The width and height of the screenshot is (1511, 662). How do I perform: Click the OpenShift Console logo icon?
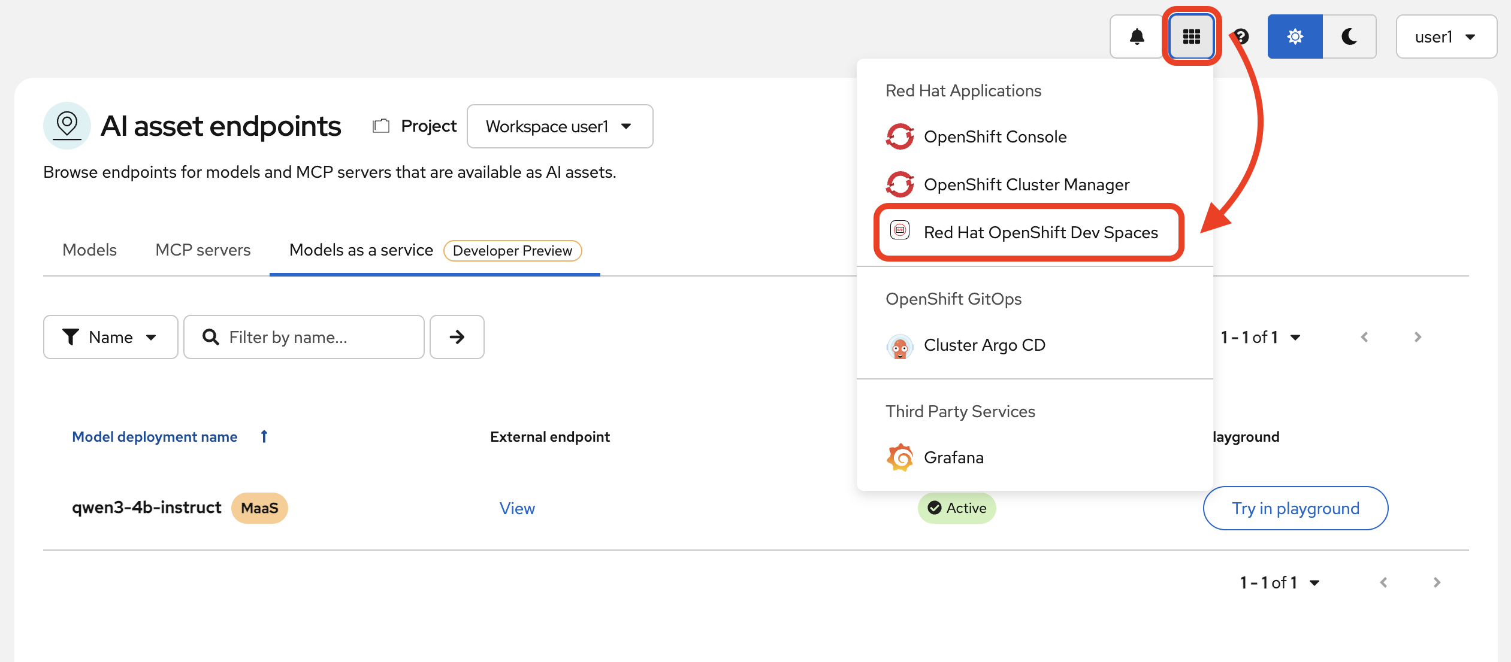(900, 136)
